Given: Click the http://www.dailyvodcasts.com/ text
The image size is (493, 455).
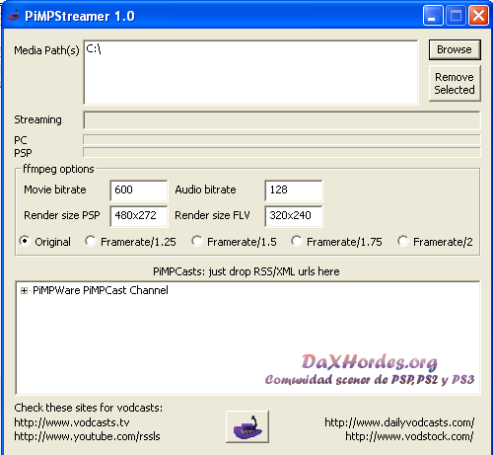Looking at the screenshot, I should (x=399, y=422).
